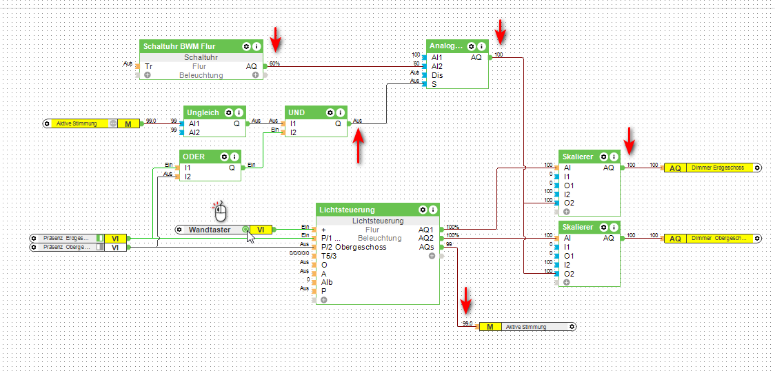Select the Ungleich block title
The width and height of the screenshot is (775, 371).
[x=203, y=113]
